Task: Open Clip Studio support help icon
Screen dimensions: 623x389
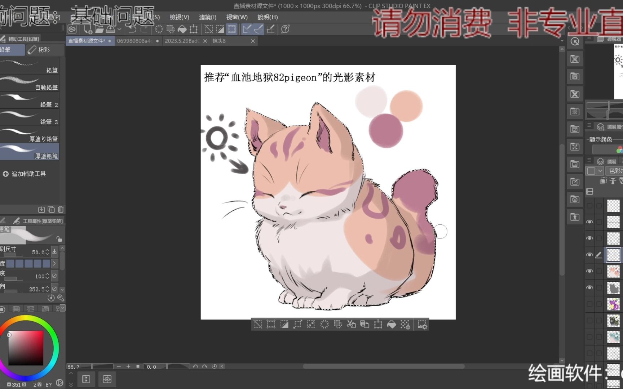Action: tap(285, 29)
